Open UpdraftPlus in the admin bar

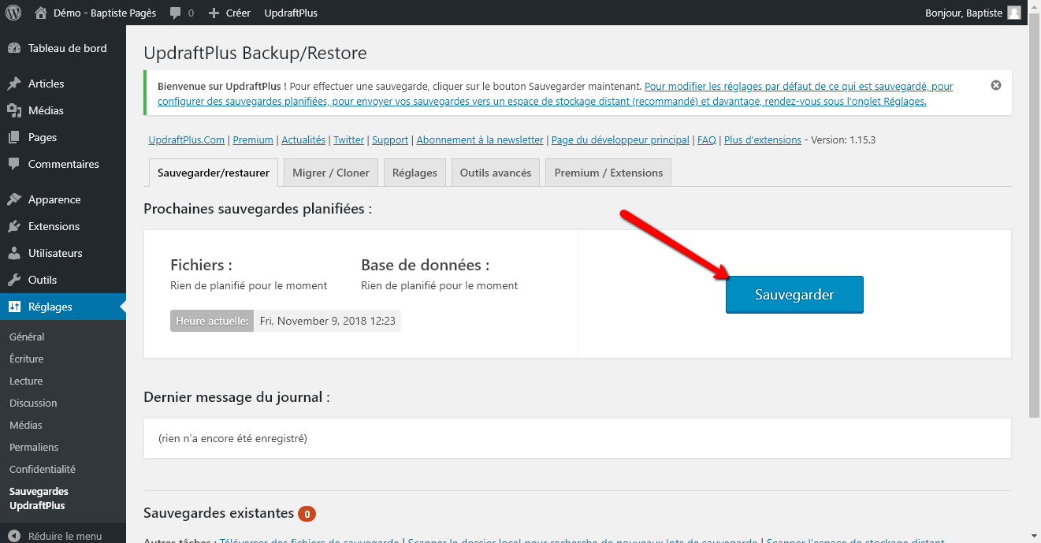[291, 13]
